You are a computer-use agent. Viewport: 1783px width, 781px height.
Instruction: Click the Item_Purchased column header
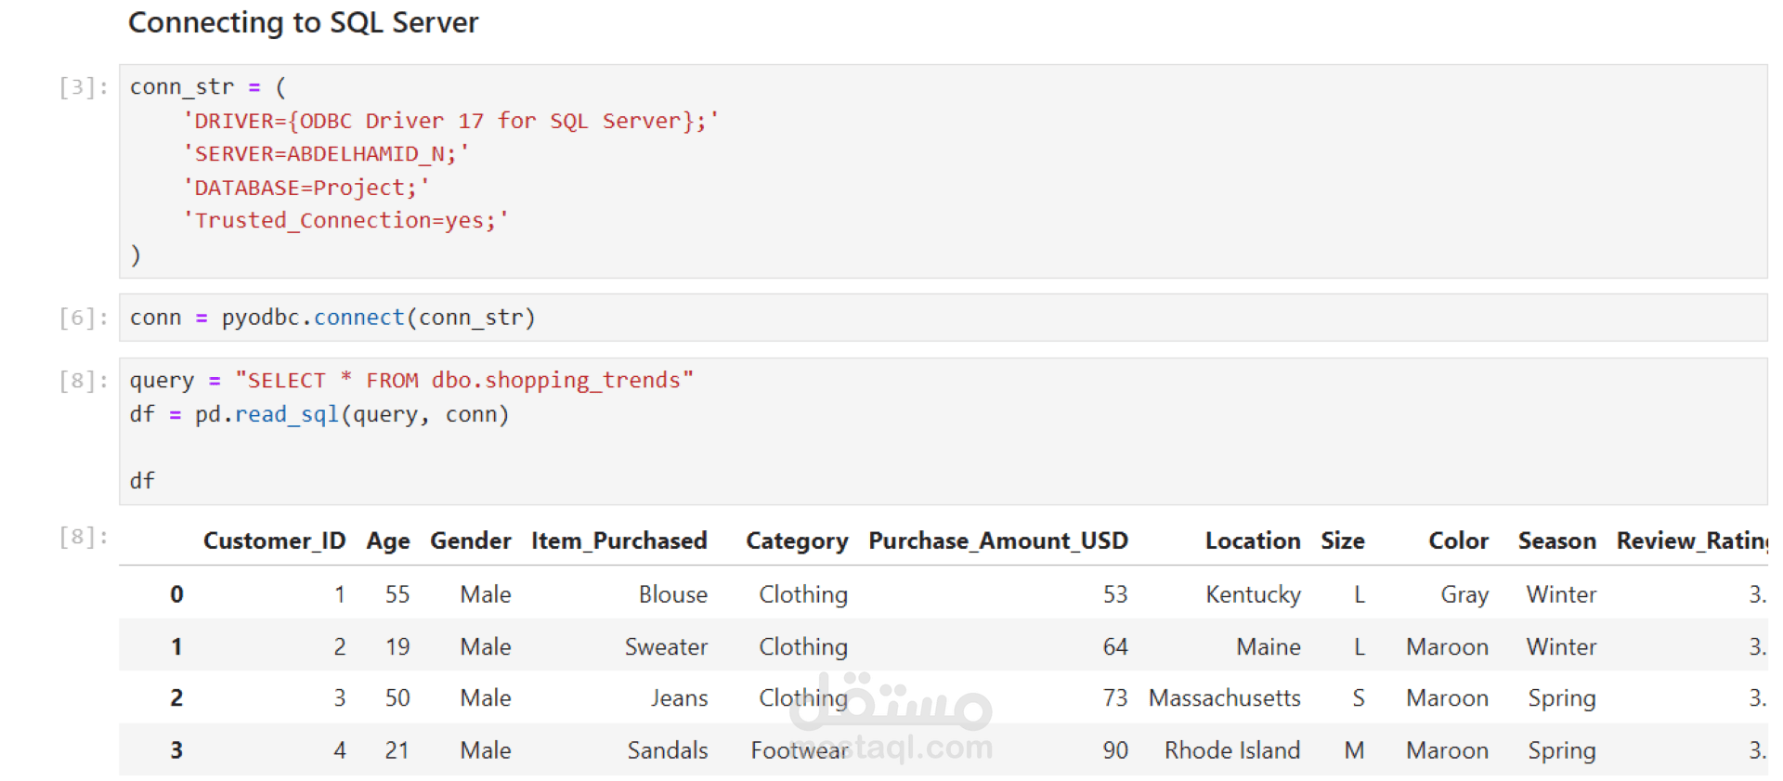click(x=618, y=540)
